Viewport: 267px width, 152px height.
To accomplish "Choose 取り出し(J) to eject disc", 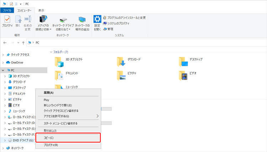I will click(x=68, y=130).
